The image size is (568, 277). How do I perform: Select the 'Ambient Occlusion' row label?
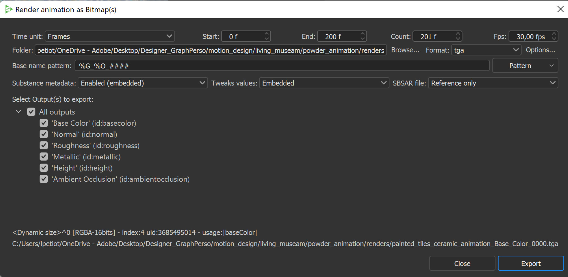click(120, 179)
